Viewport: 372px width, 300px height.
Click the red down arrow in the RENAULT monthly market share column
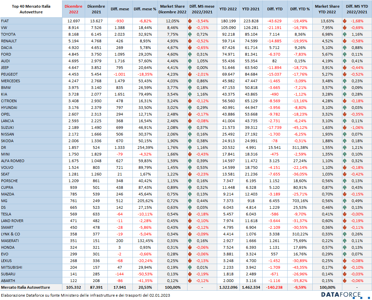pos(190,41)
